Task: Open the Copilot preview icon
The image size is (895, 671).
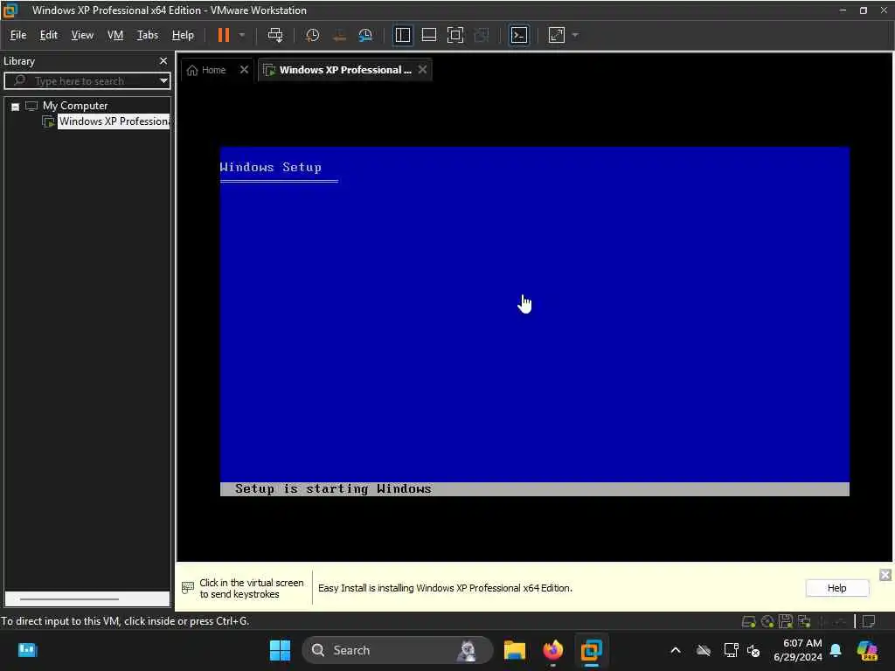Action: 868,650
